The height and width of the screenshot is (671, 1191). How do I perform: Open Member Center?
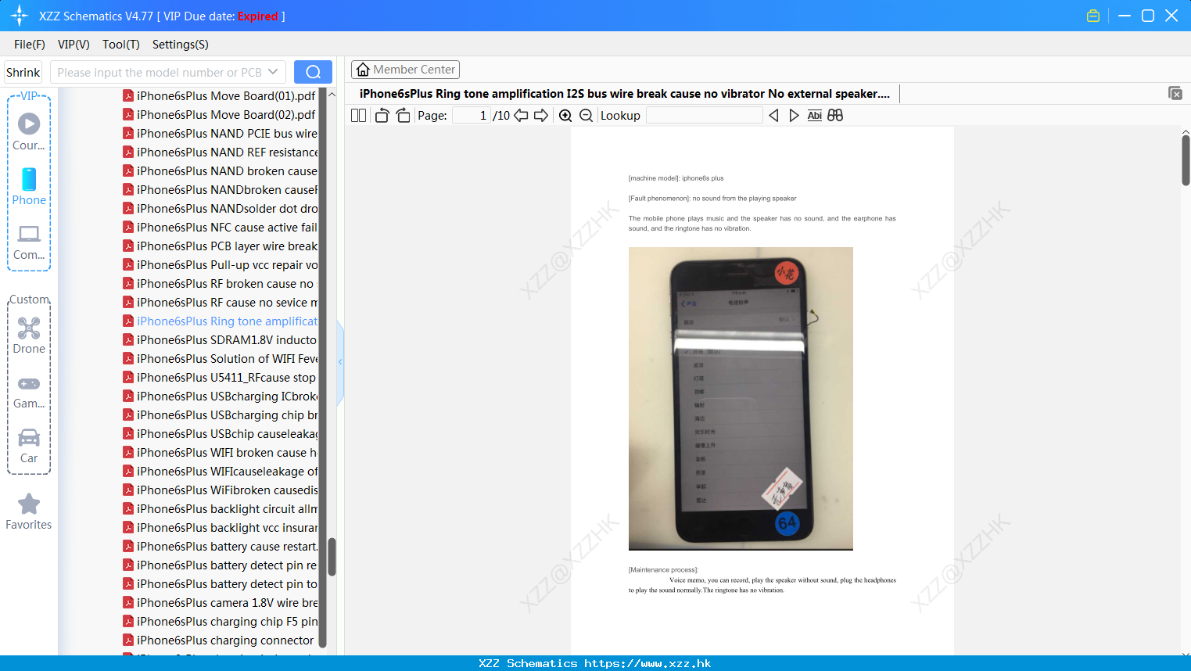pyautogui.click(x=405, y=70)
